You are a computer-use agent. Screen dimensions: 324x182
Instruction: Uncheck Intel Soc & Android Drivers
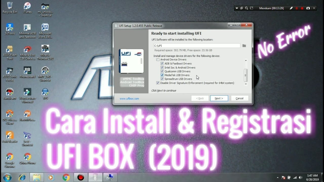point(162,67)
